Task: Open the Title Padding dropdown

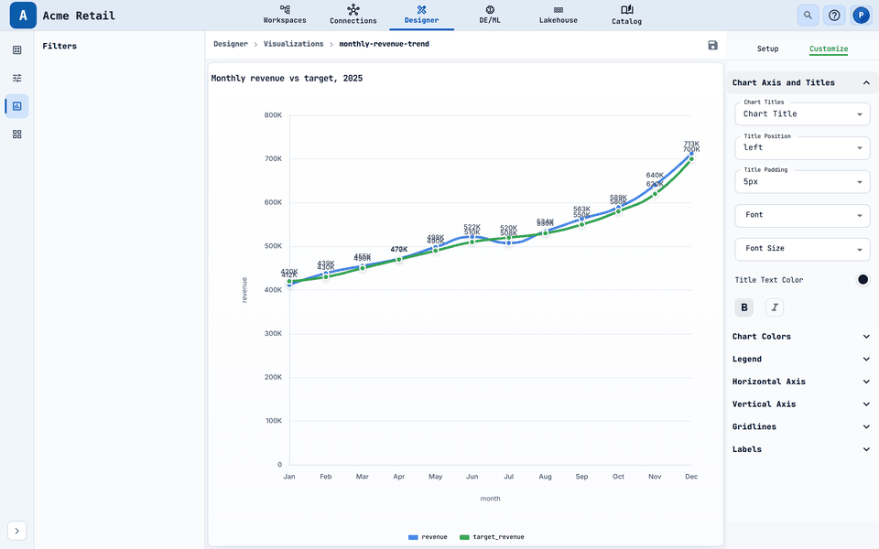Action: pos(802,181)
